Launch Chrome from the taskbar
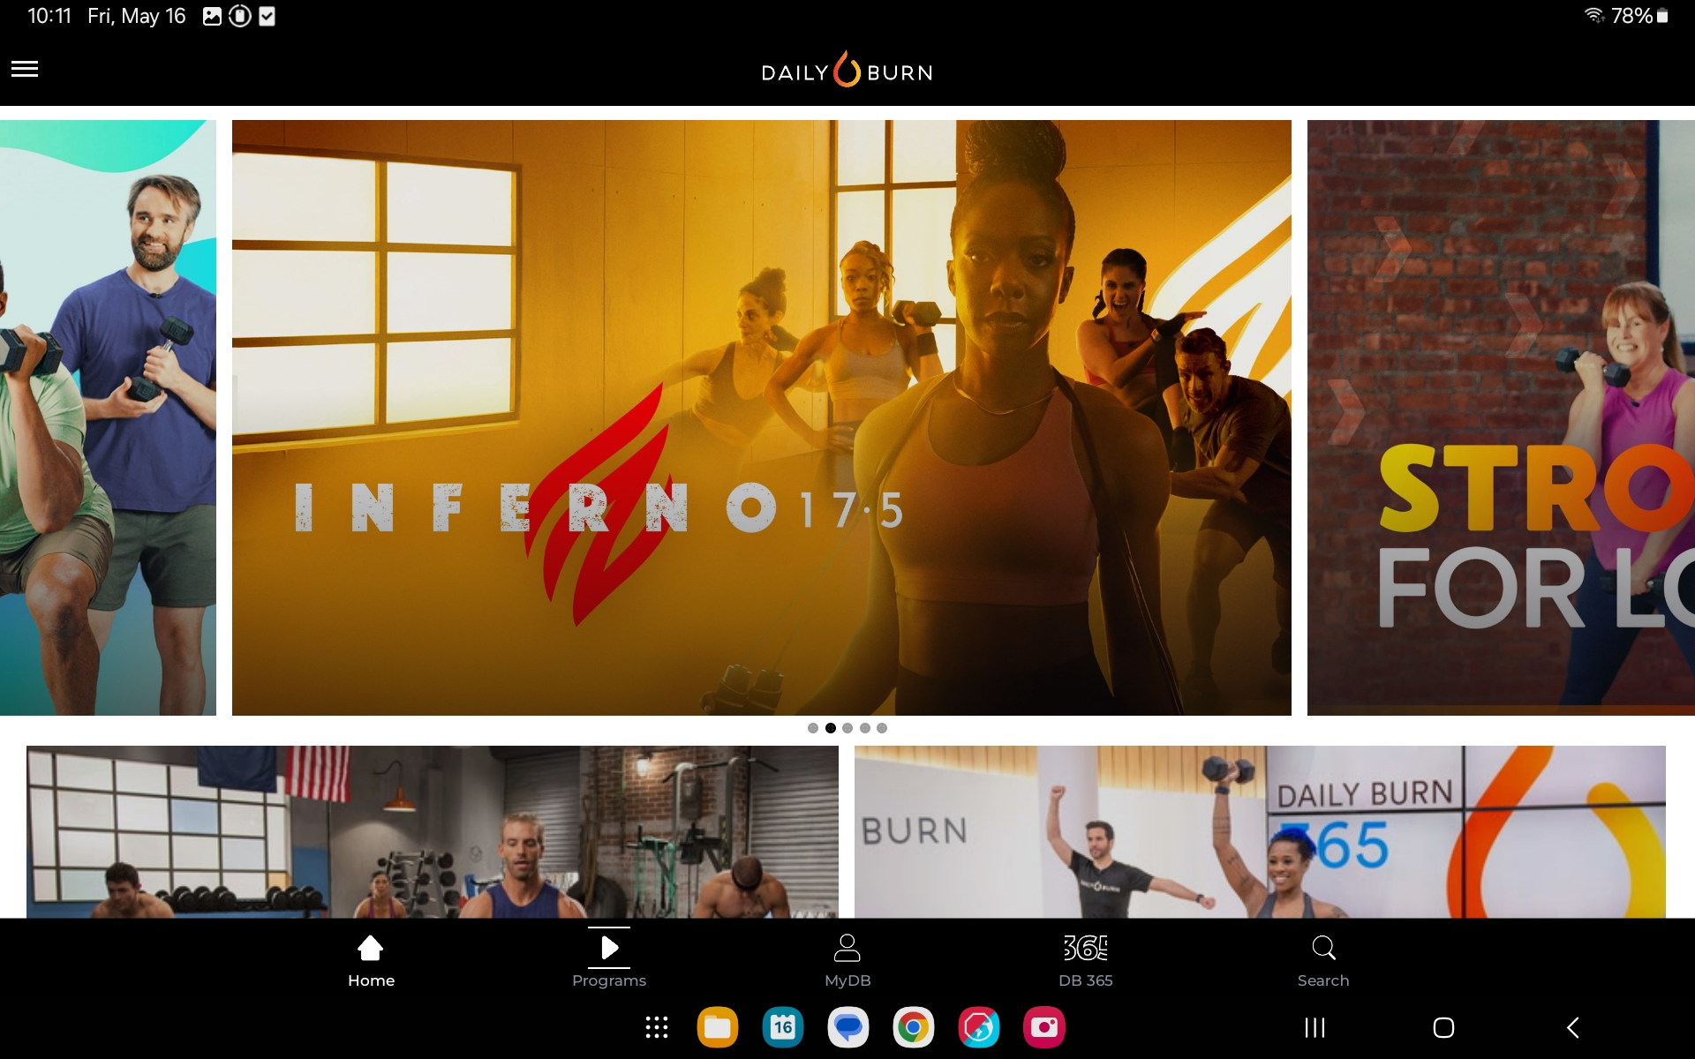Screen dimensions: 1695x1059 coord(914,1027)
